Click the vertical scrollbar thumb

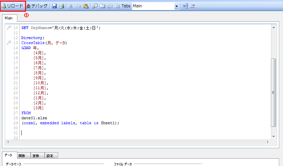point(274,93)
